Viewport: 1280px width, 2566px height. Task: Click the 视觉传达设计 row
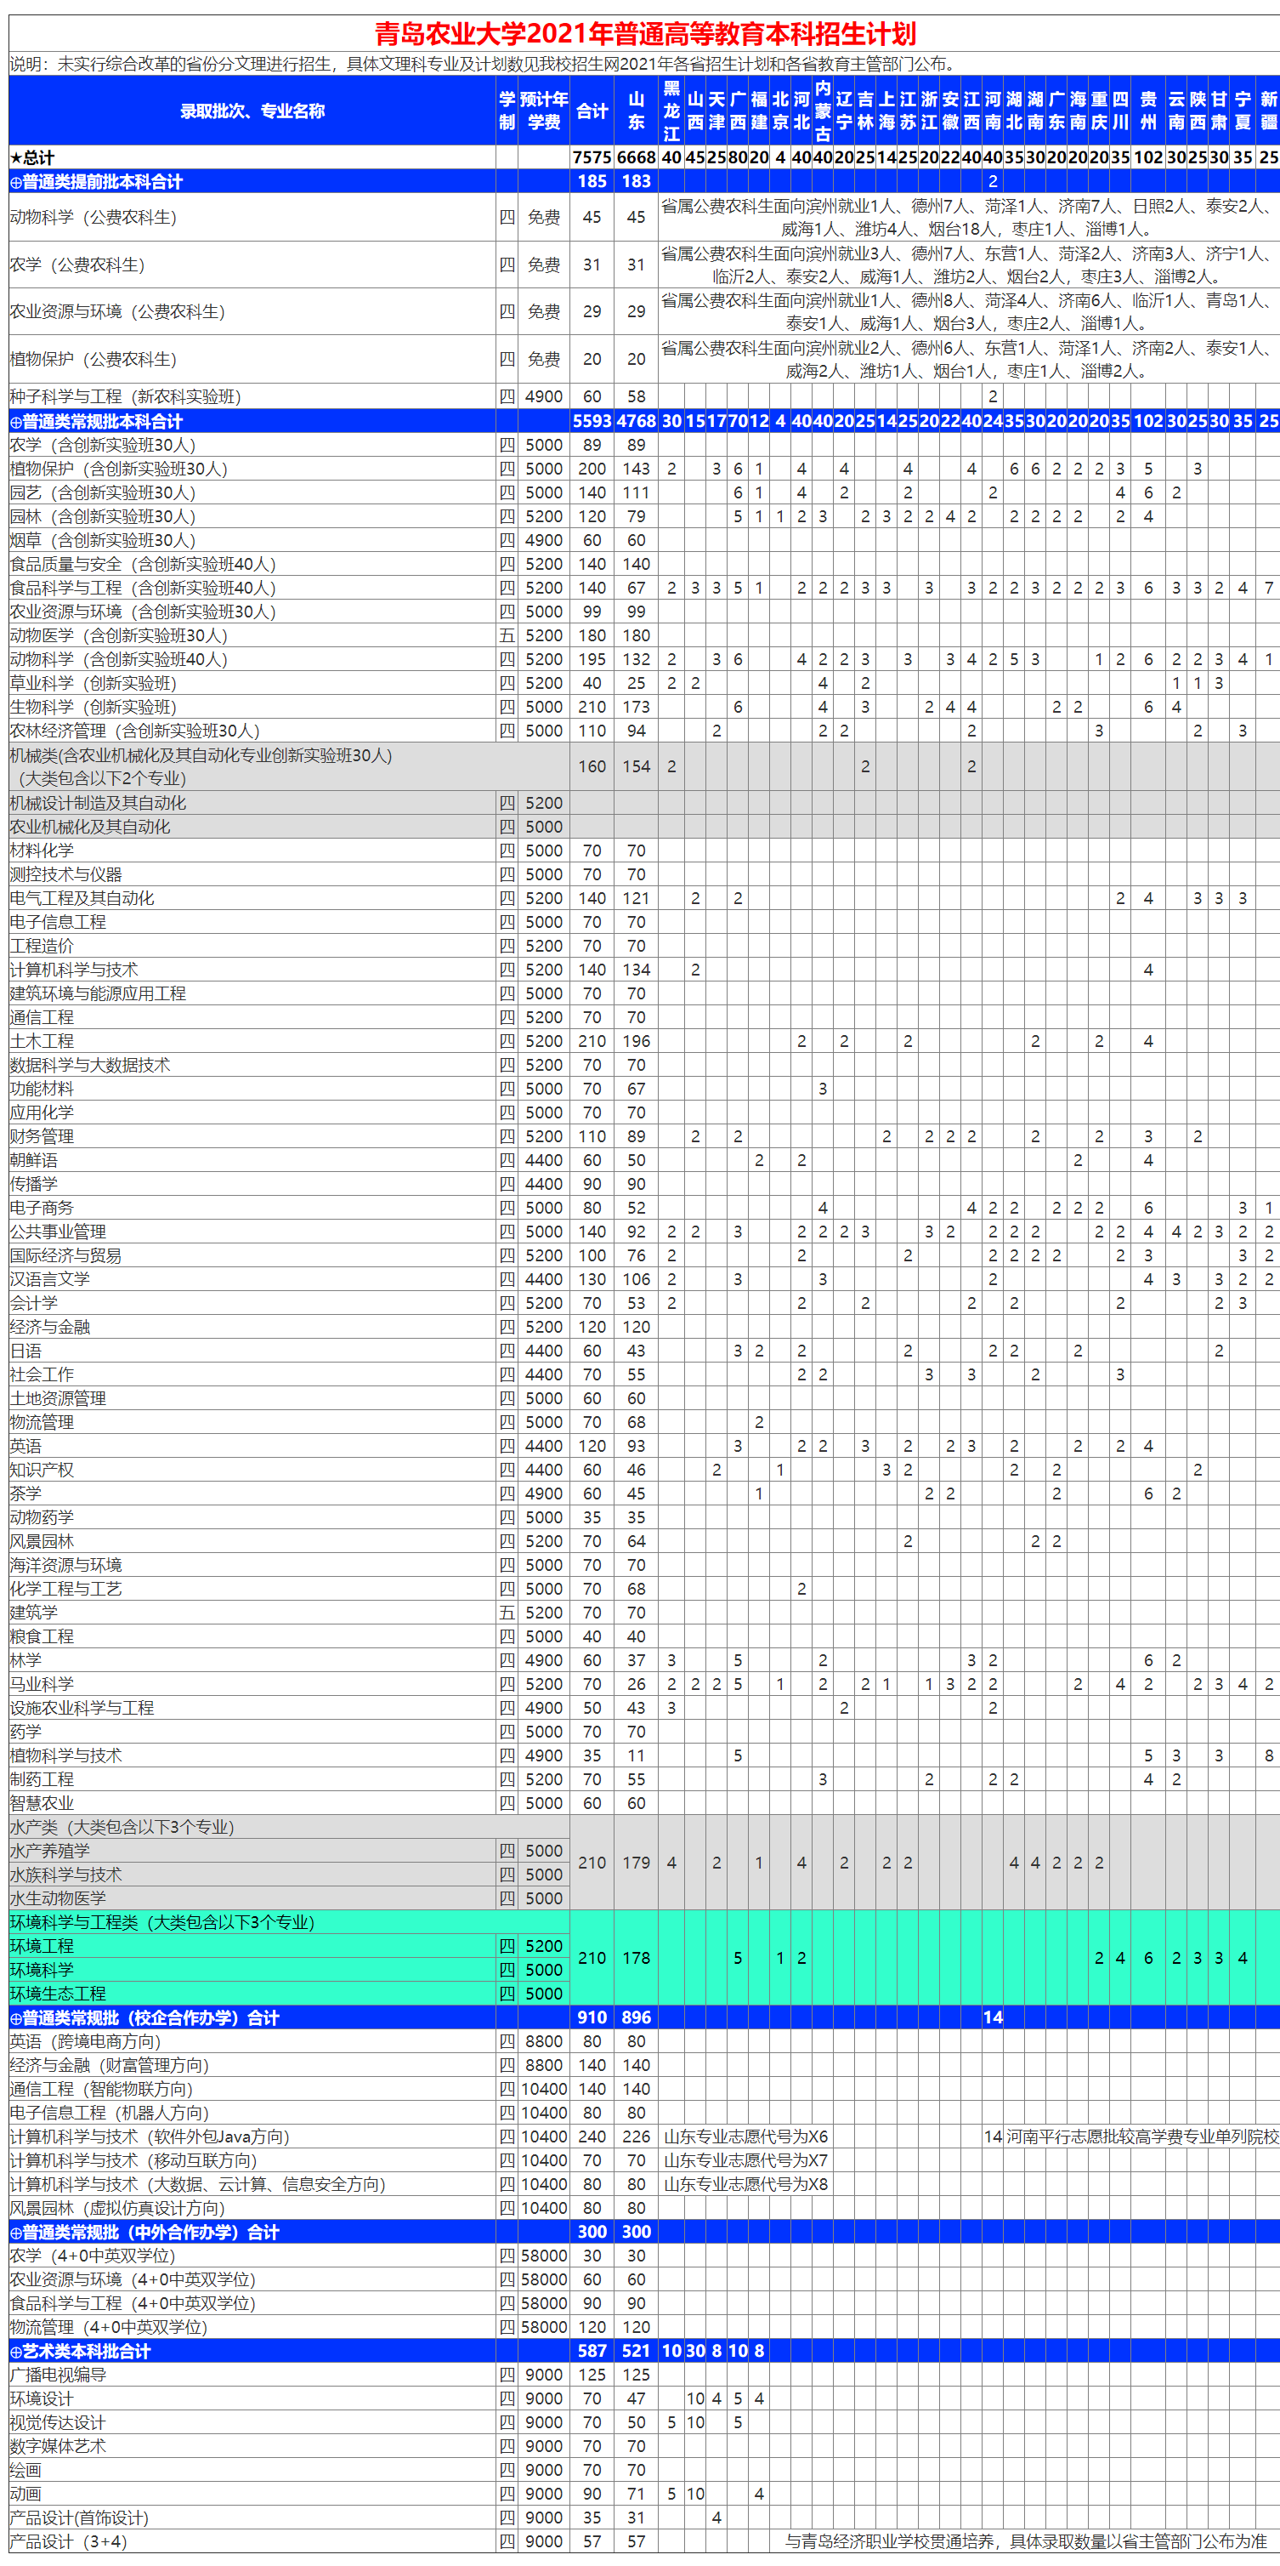pyautogui.click(x=644, y=2422)
